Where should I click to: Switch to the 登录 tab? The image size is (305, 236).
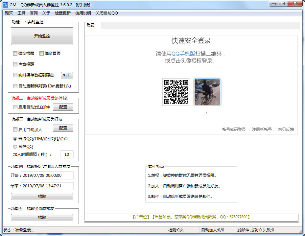[91, 25]
